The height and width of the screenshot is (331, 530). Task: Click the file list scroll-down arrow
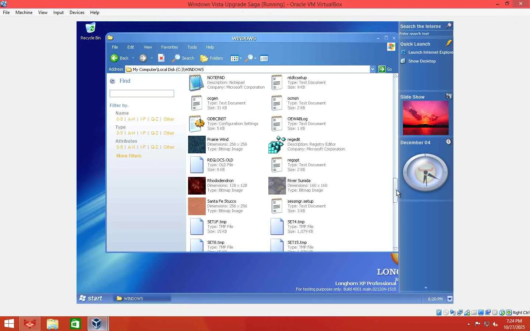click(395, 249)
